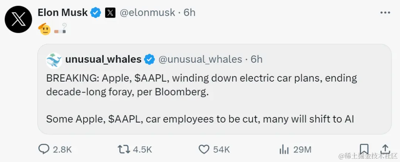Open the @unusual_whales handle
Image resolution: width=400 pixels, height=162 pixels.
(200, 59)
